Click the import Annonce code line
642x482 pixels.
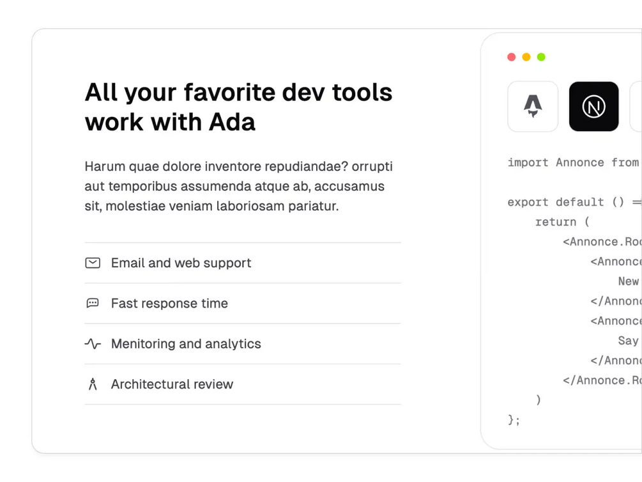click(573, 162)
